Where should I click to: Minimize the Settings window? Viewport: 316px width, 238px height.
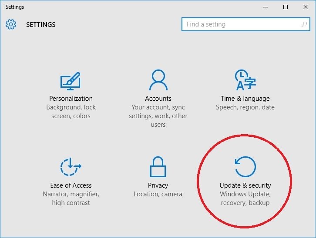pos(266,7)
